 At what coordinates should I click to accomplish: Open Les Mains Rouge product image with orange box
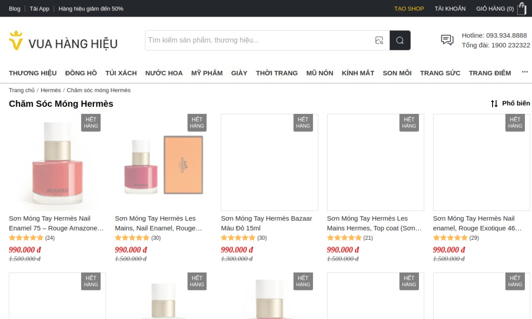163,162
